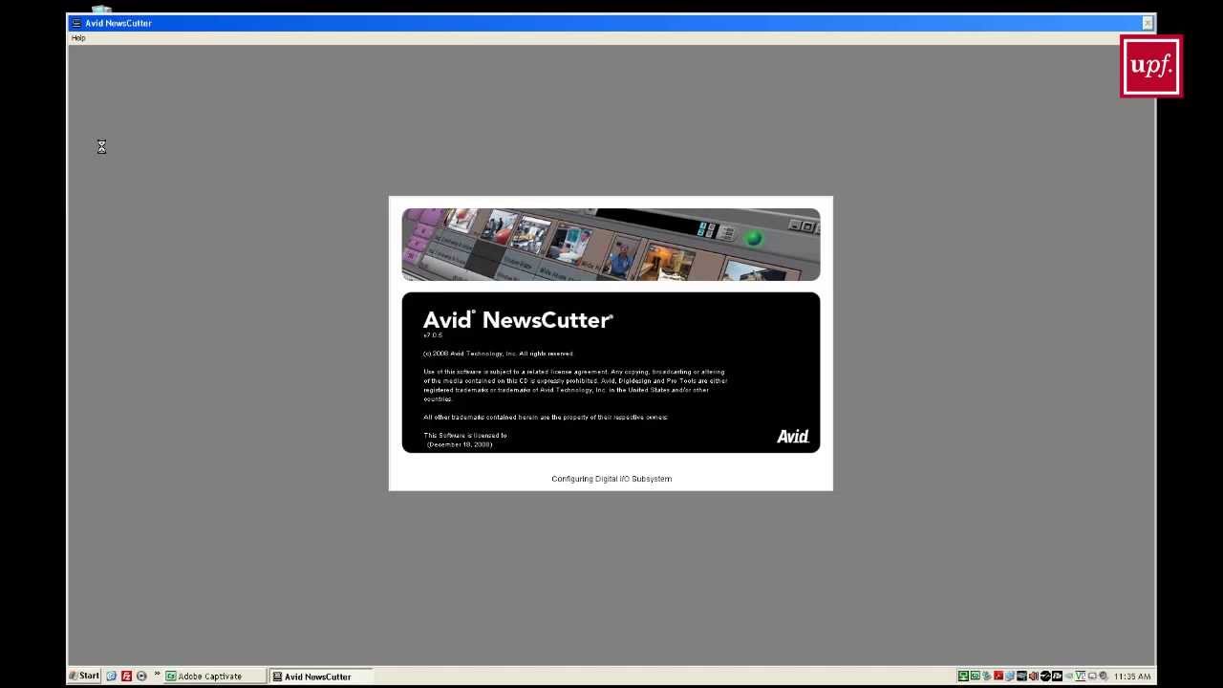This screenshot has height=688, width=1223.
Task: Click the "(December 18, 2008)" license date text
Action: click(x=460, y=444)
